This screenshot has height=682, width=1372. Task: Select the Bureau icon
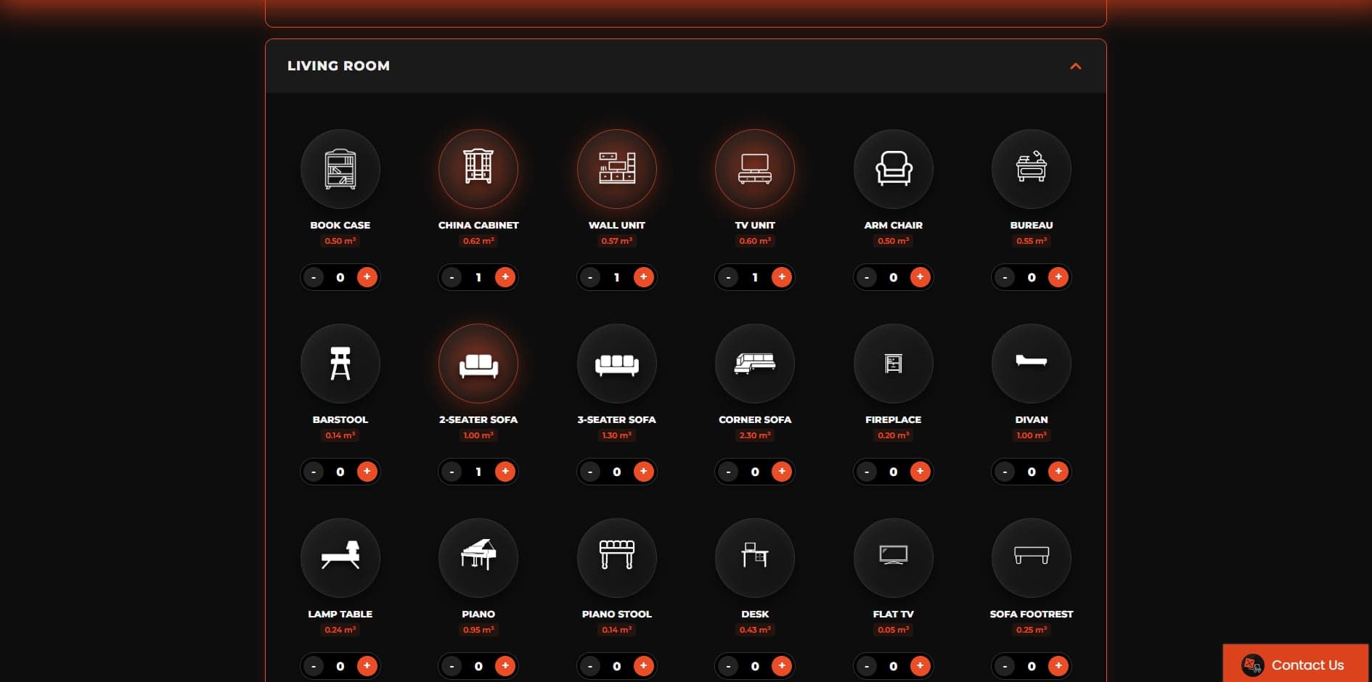[1032, 169]
